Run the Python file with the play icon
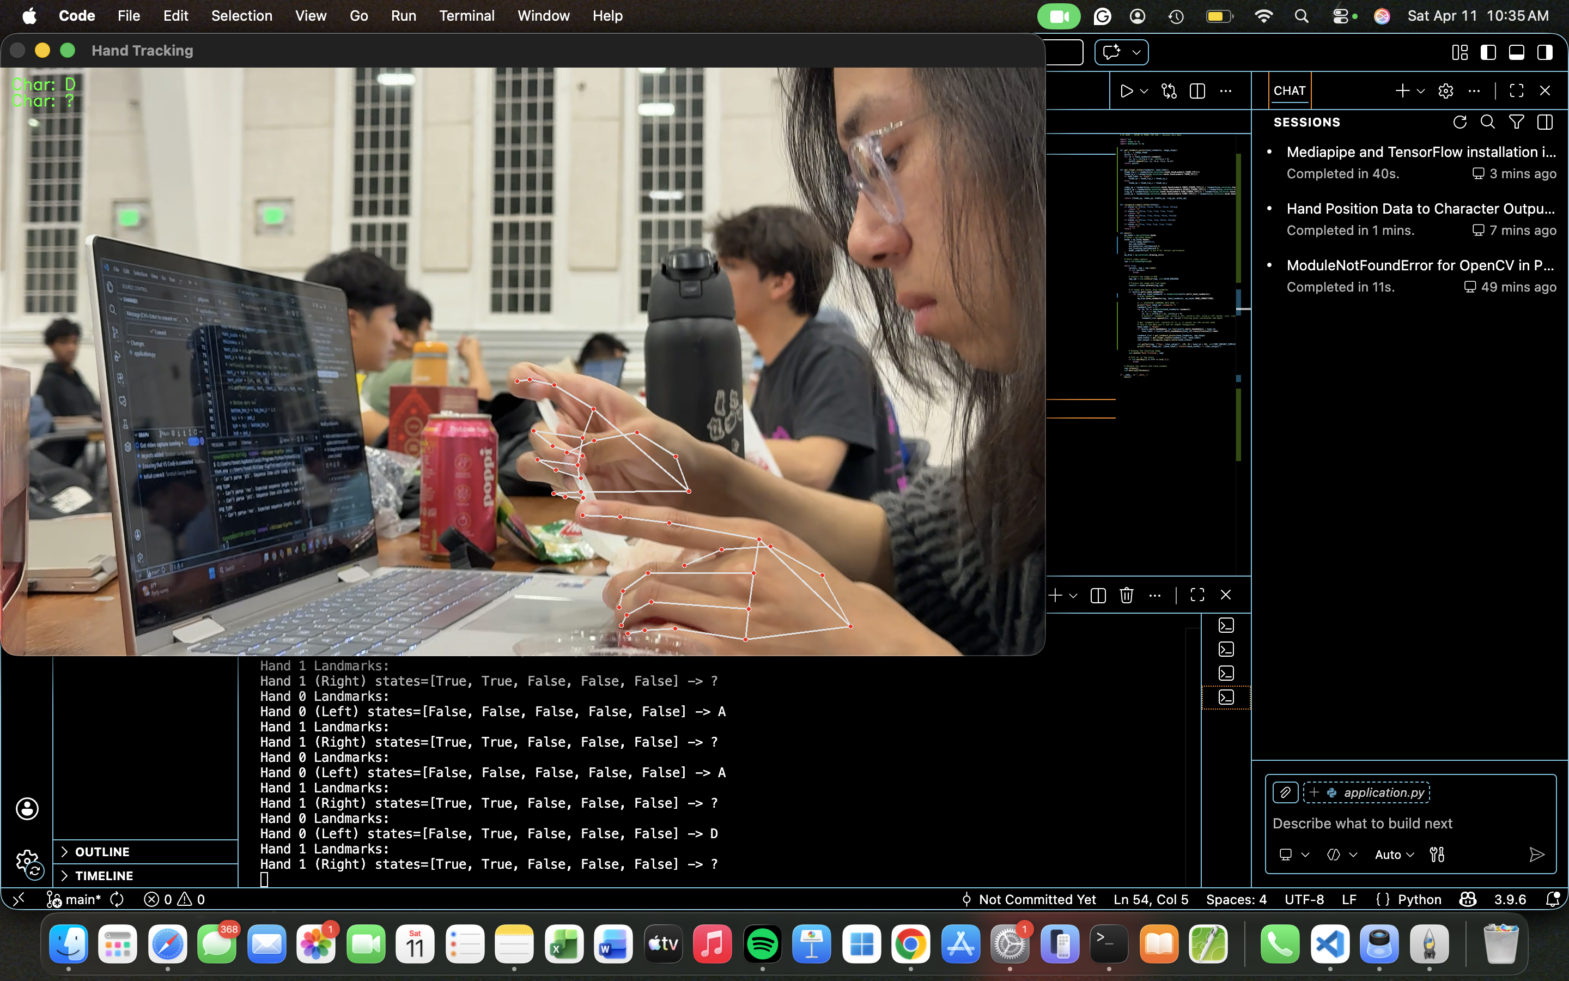The image size is (1569, 981). (x=1126, y=91)
